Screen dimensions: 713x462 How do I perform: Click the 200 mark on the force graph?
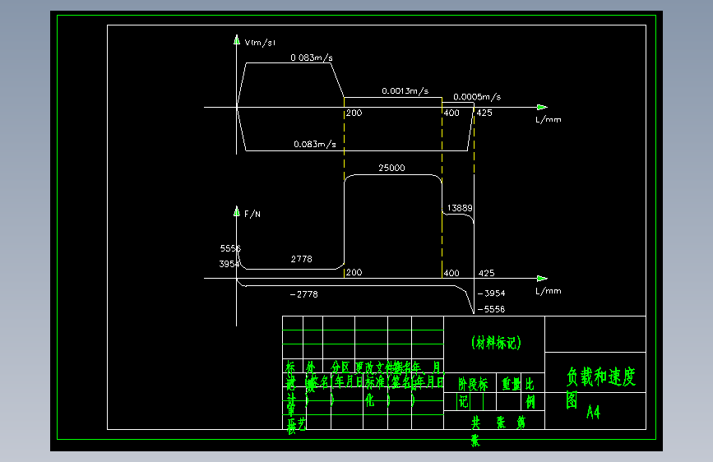point(354,272)
